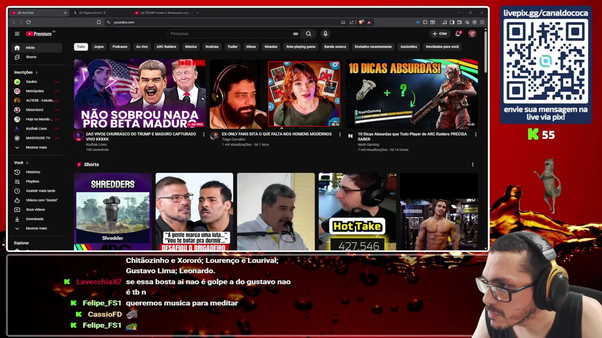
Task: Go to Início in the sidebar
Action: click(37, 47)
